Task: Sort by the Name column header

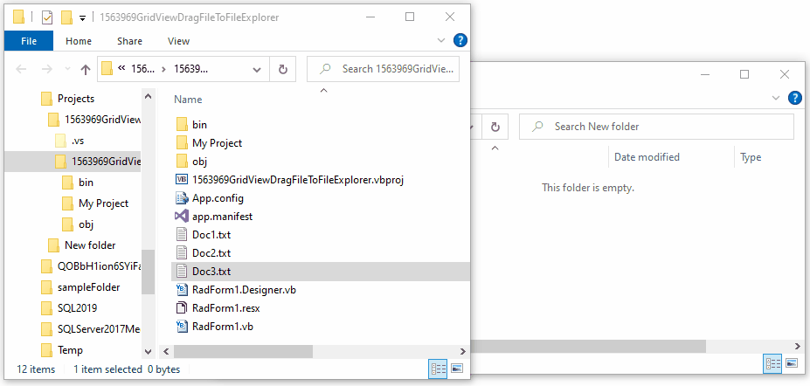Action: point(189,100)
